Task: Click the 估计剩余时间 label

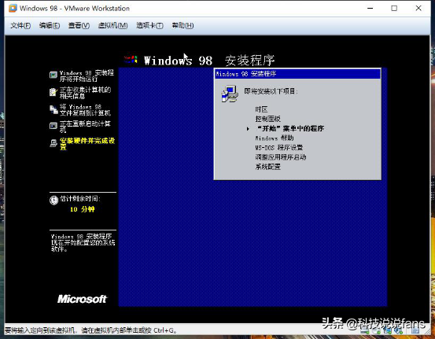Action: click(80, 199)
